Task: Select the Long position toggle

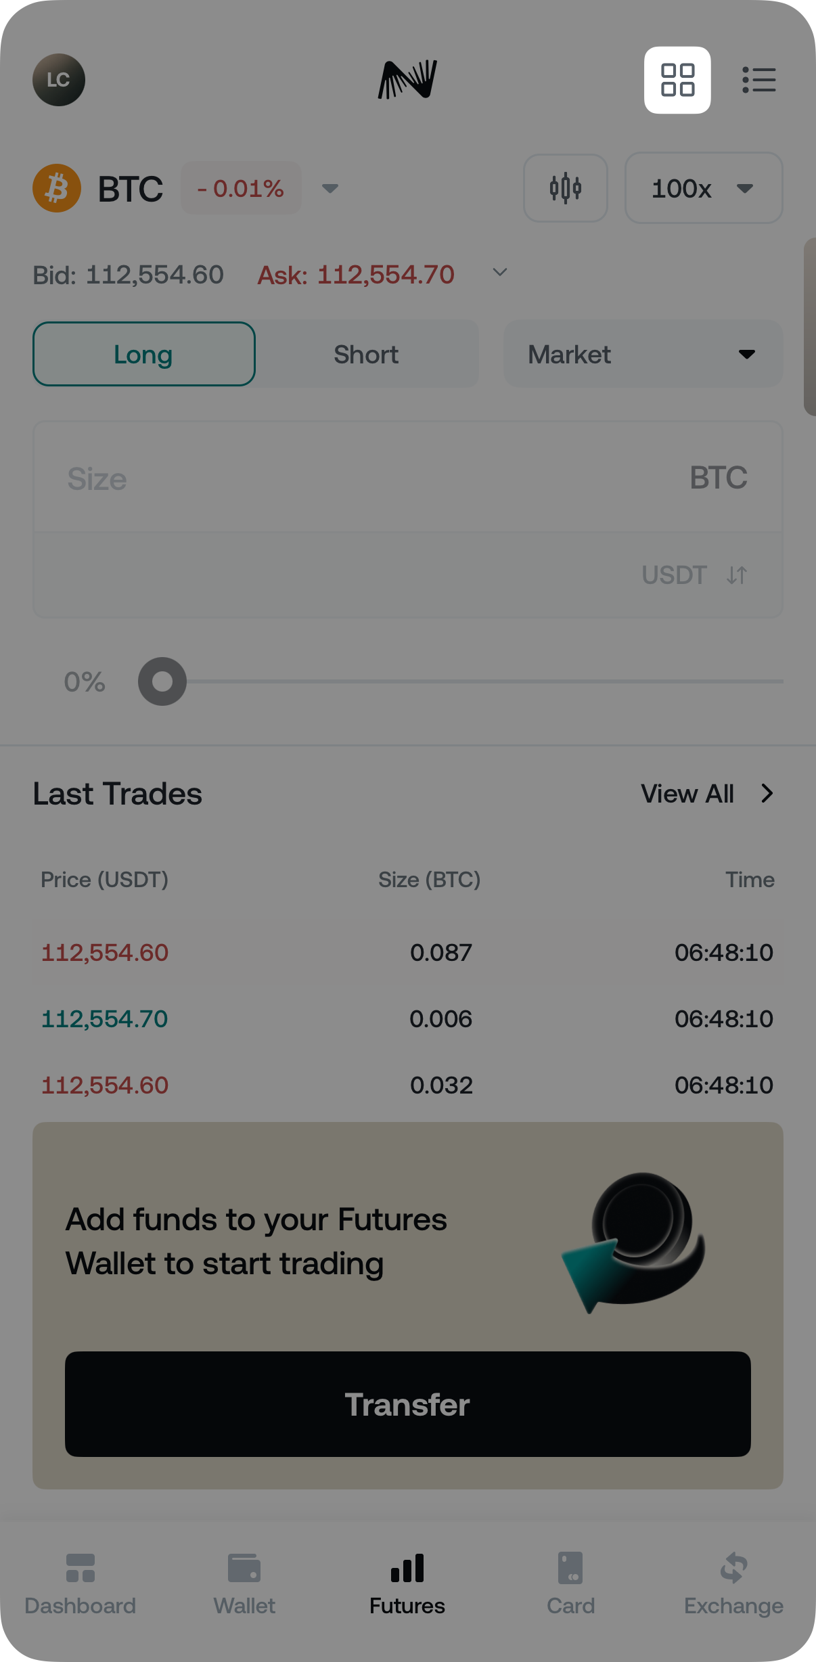Action: (144, 354)
